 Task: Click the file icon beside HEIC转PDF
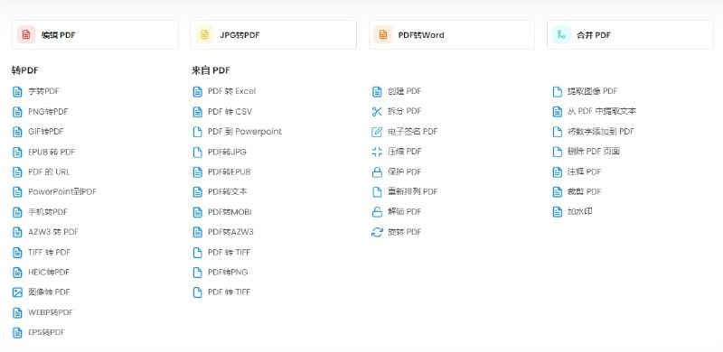(x=17, y=273)
